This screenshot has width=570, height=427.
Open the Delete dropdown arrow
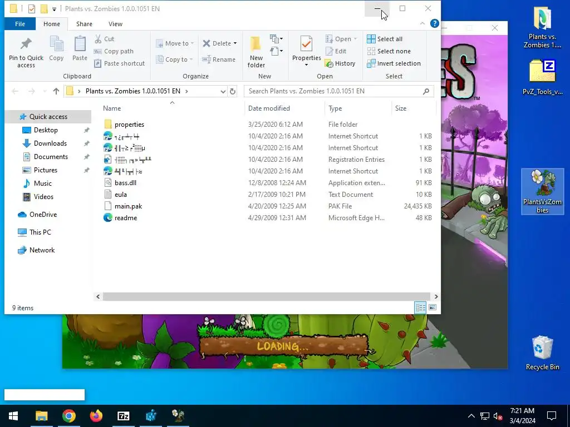235,43
